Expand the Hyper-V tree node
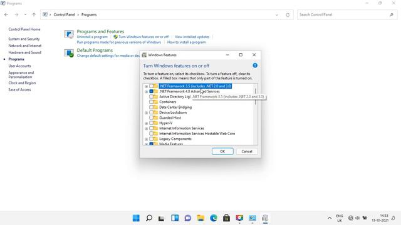The height and width of the screenshot is (225, 401). click(x=146, y=124)
